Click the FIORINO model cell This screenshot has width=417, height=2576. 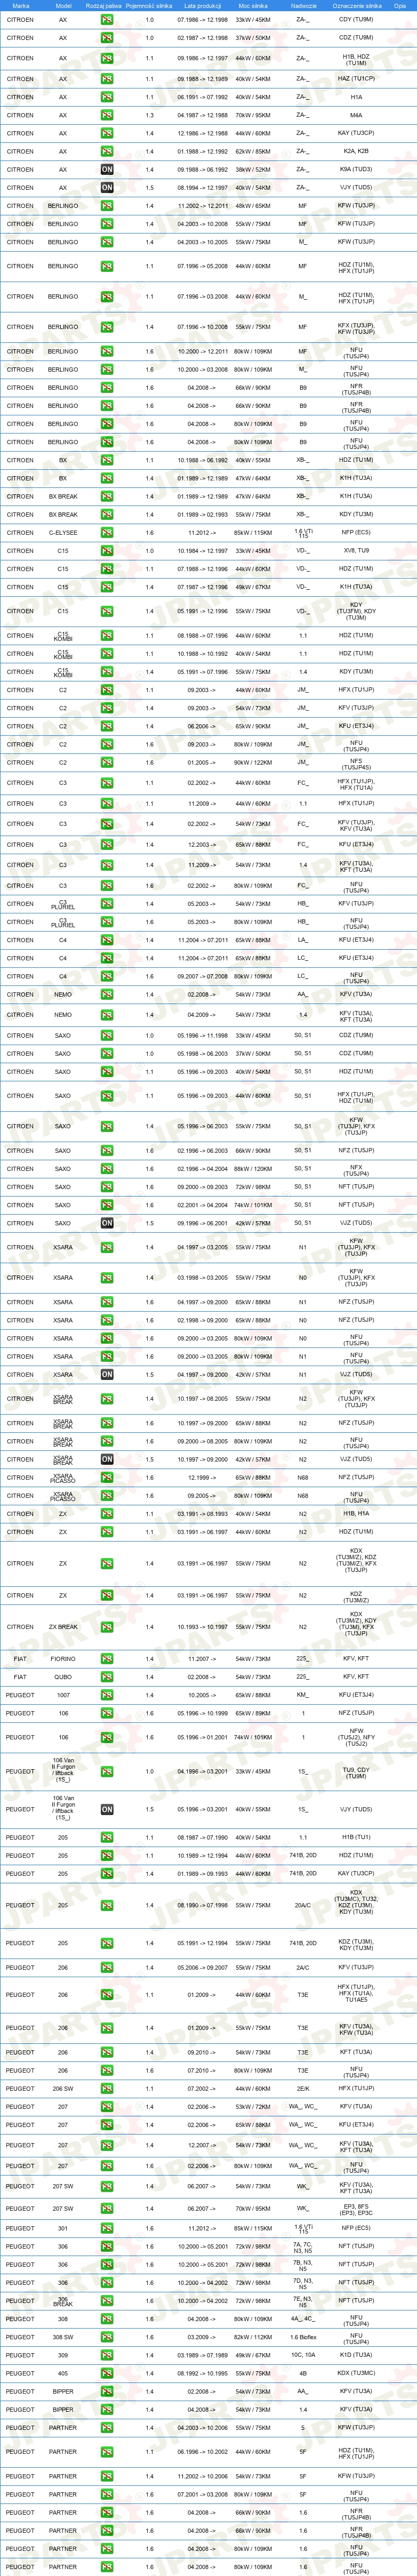(63, 1659)
